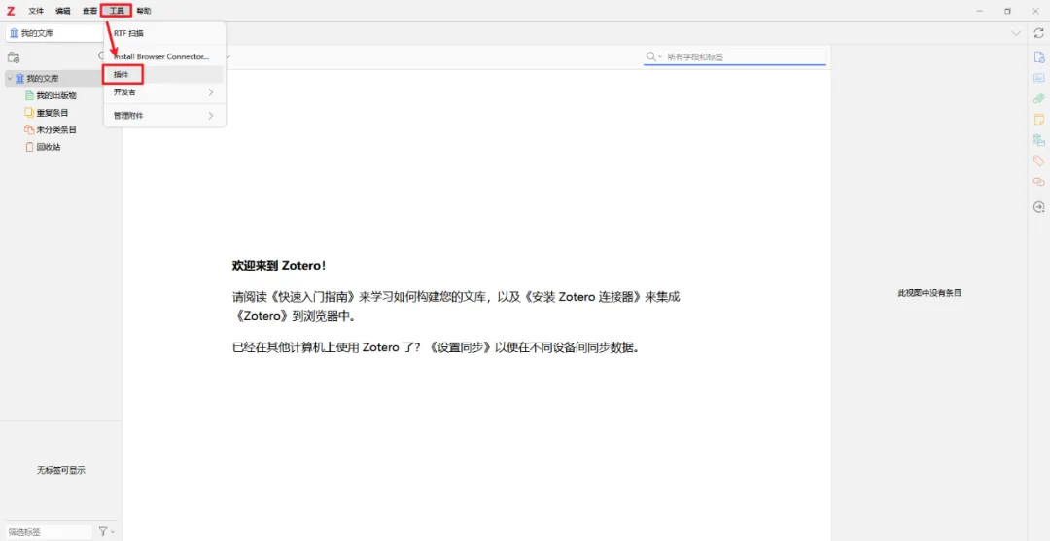Click the sync with zotero.org icon

coord(1038,33)
